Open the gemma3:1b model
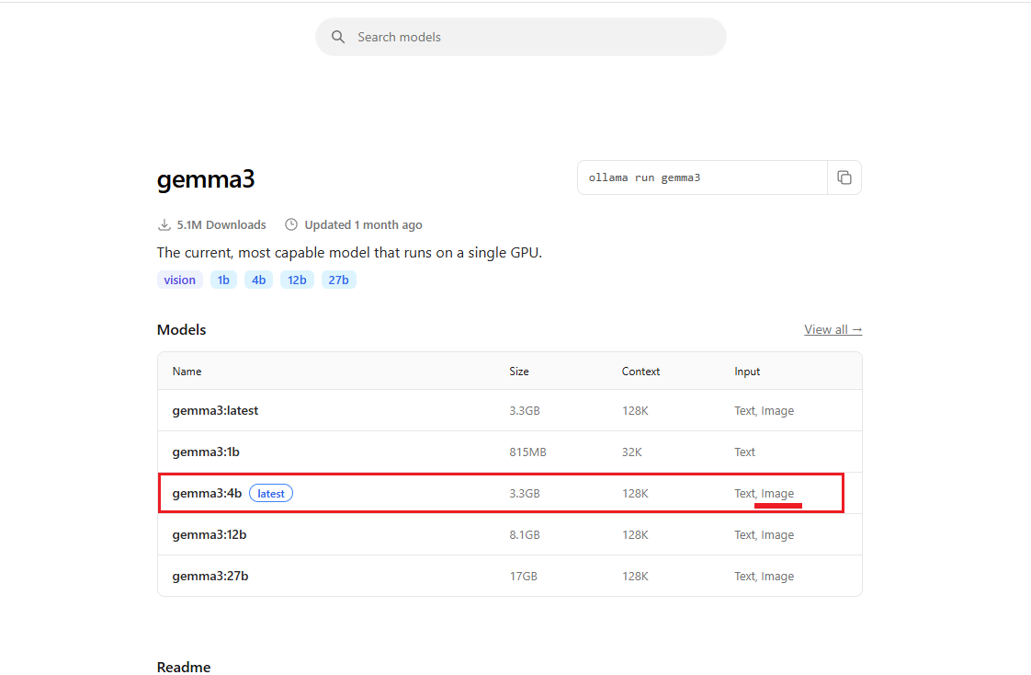 pyautogui.click(x=206, y=452)
